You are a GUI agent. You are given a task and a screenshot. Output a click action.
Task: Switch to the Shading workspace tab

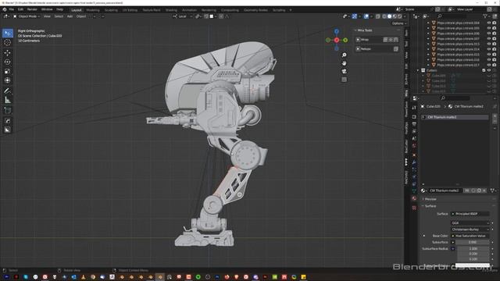(171, 10)
